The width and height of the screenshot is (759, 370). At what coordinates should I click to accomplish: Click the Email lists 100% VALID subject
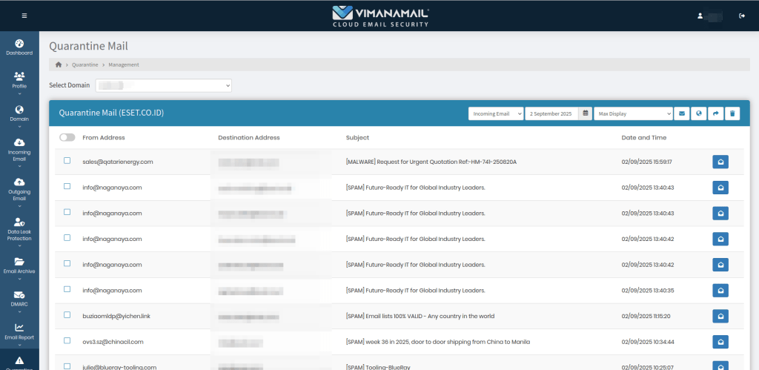pyautogui.click(x=420, y=317)
